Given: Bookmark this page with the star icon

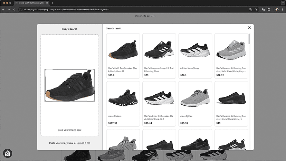Looking at the screenshot, I should (256, 9).
